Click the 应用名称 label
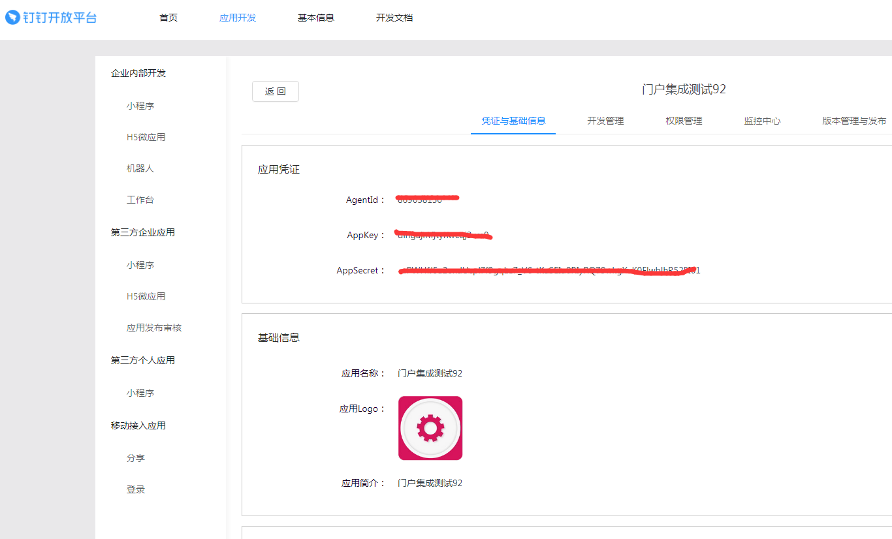This screenshot has width=892, height=539. (x=364, y=374)
